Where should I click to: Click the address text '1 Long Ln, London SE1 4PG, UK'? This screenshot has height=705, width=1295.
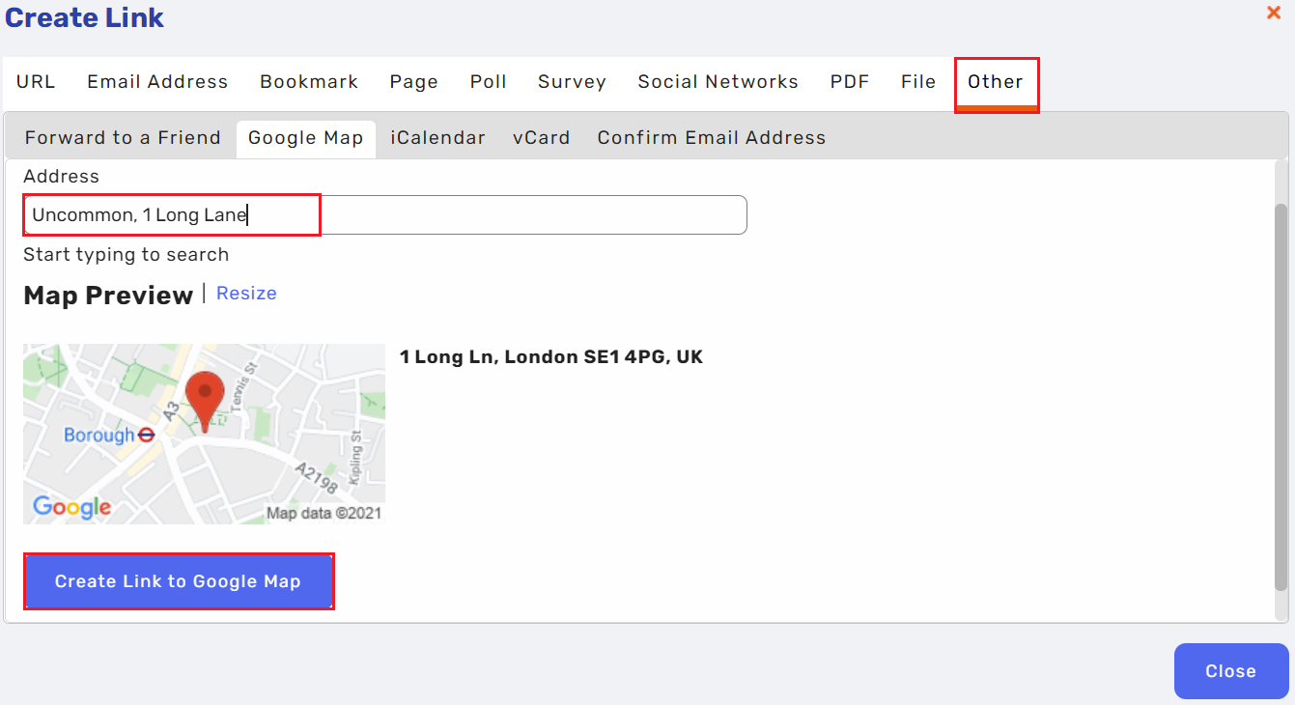pyautogui.click(x=551, y=357)
